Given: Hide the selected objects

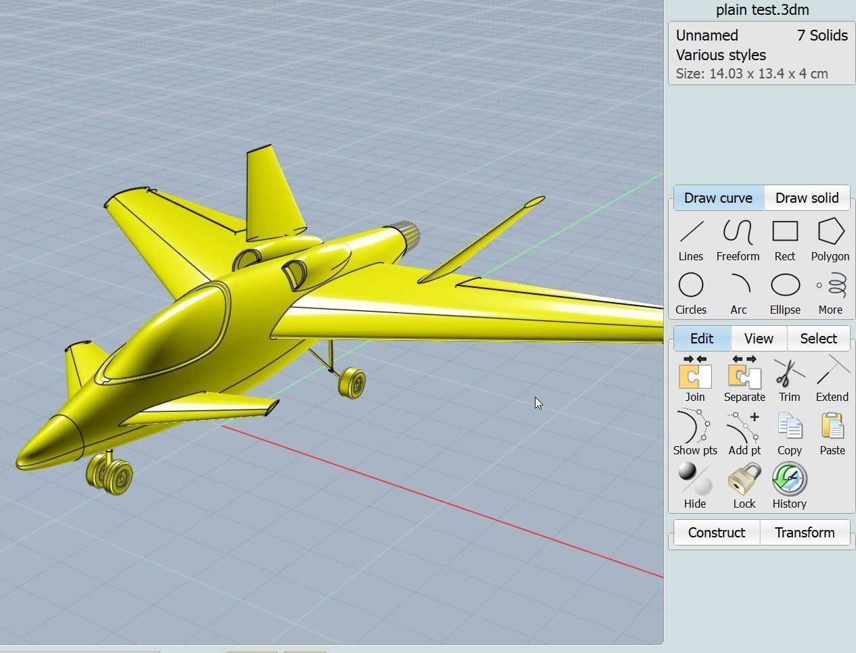Looking at the screenshot, I should click(694, 487).
